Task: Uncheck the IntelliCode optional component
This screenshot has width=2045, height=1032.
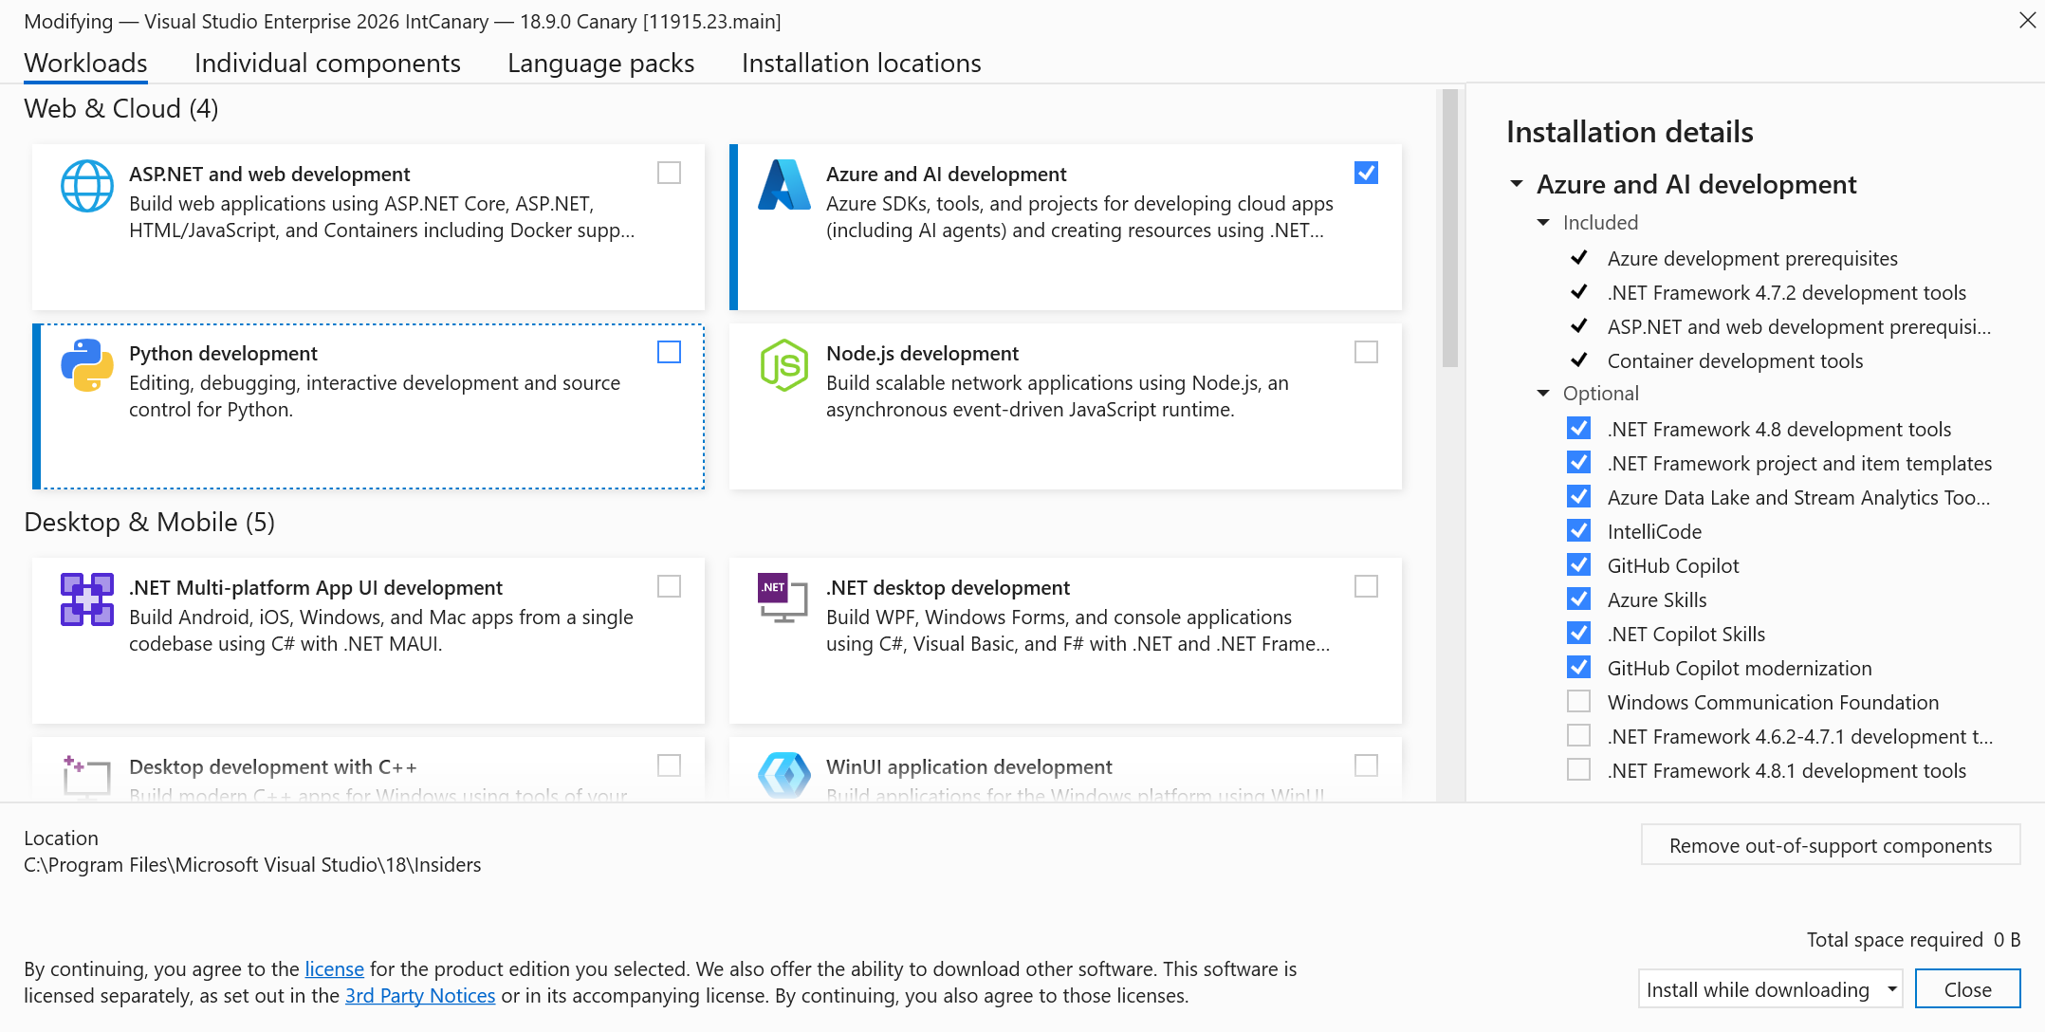Action: point(1578,530)
